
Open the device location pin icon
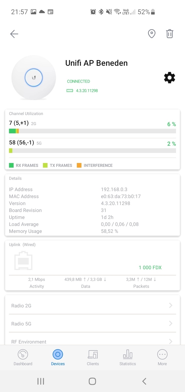pyautogui.click(x=152, y=34)
